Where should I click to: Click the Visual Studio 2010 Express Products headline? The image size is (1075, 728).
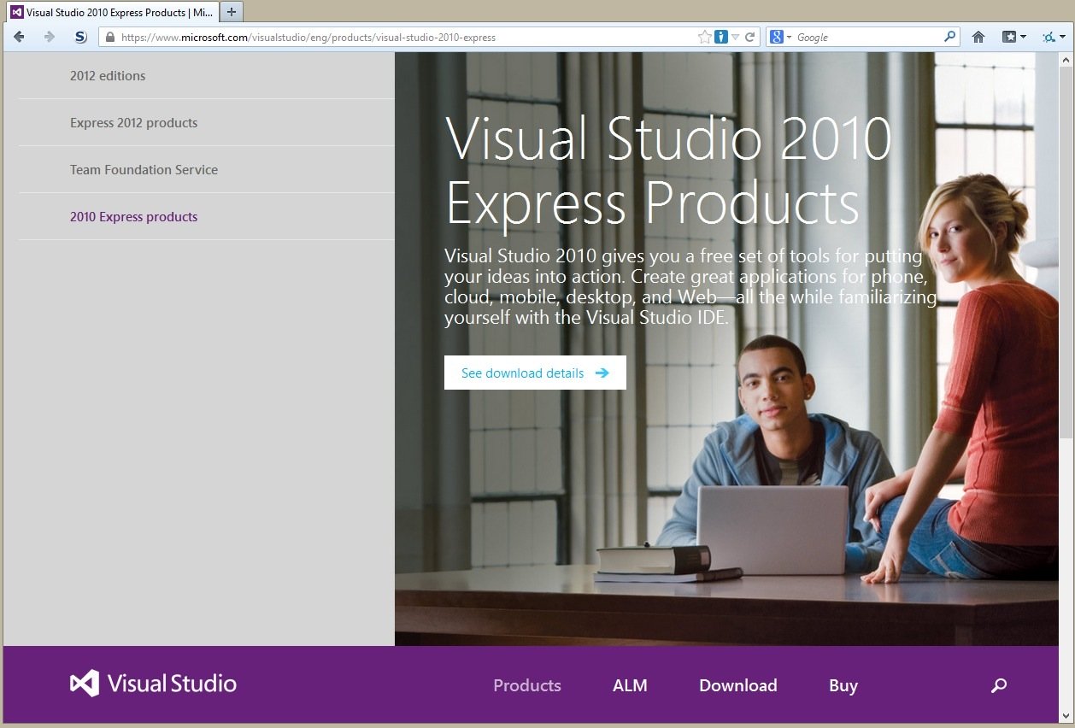click(x=668, y=171)
